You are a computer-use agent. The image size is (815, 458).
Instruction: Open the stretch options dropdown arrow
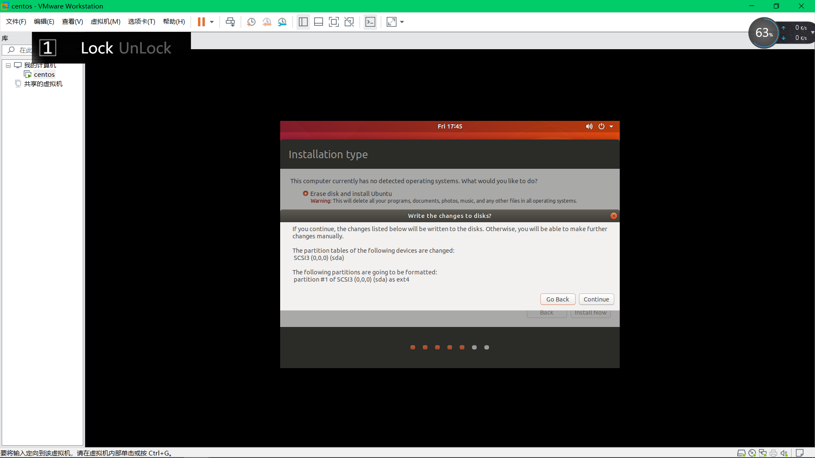pyautogui.click(x=402, y=22)
